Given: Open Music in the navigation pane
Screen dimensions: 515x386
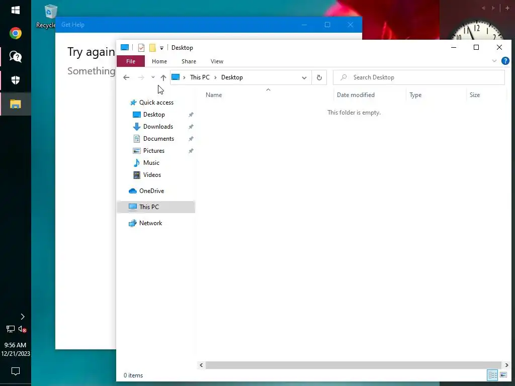Looking at the screenshot, I should tap(151, 163).
